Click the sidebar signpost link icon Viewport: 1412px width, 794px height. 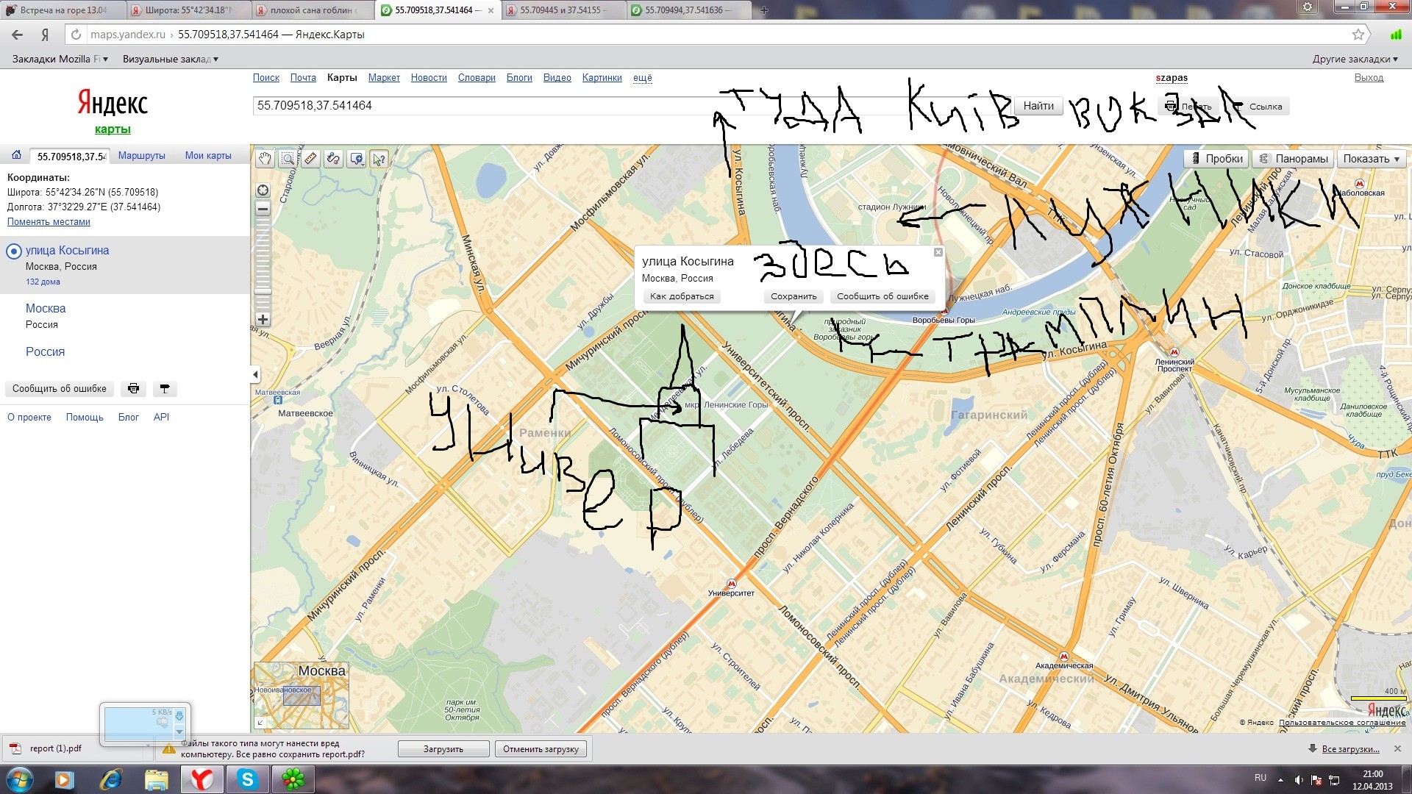click(x=165, y=389)
